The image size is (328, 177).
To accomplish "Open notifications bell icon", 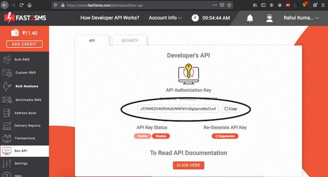I will click(250, 18).
